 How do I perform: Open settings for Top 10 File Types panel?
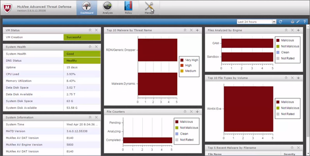299,78
